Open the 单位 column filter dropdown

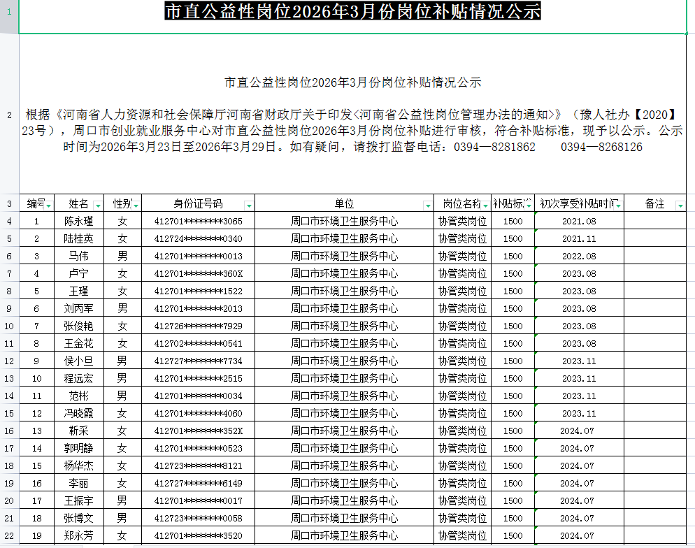(x=427, y=204)
